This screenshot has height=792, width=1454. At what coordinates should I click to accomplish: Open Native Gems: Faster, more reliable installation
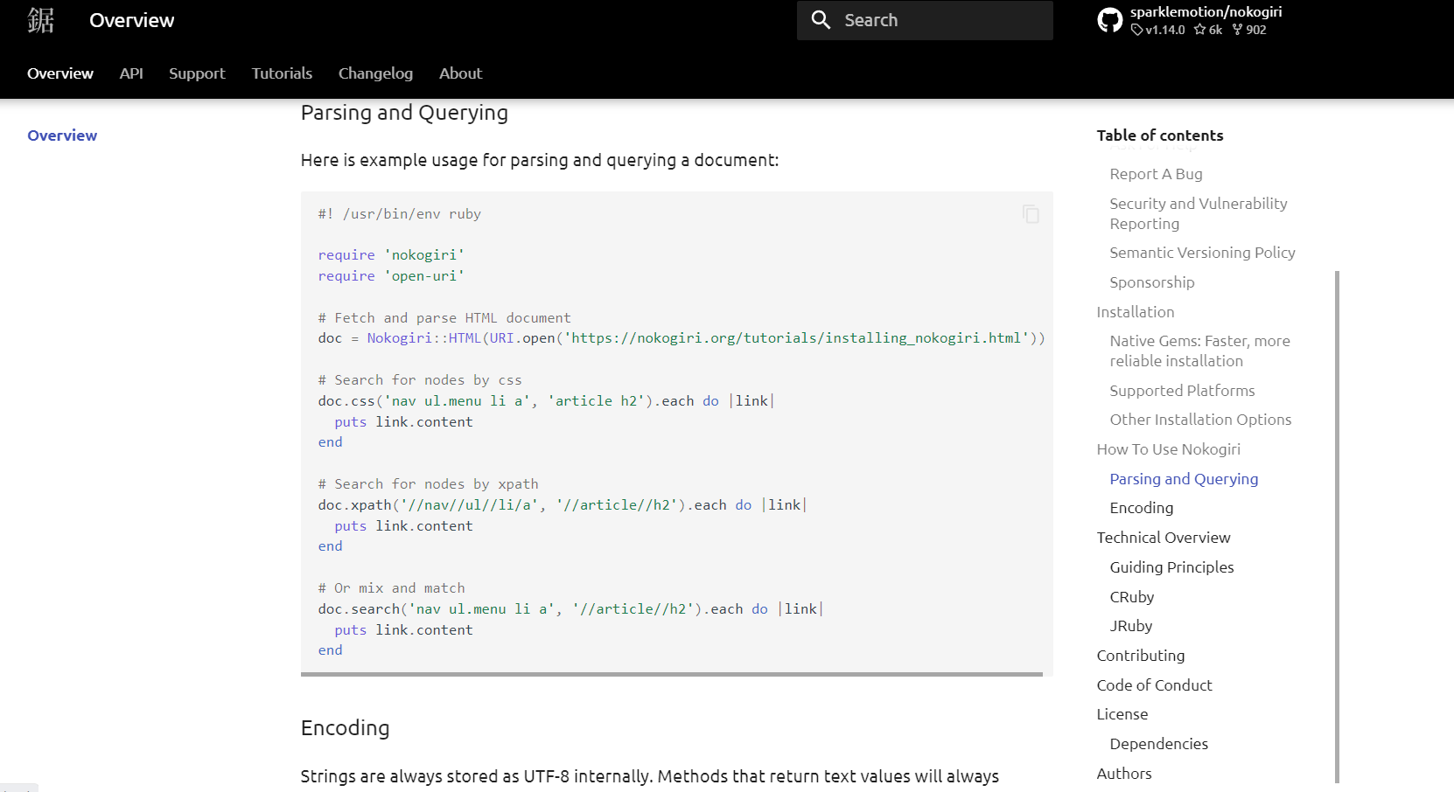(1199, 351)
